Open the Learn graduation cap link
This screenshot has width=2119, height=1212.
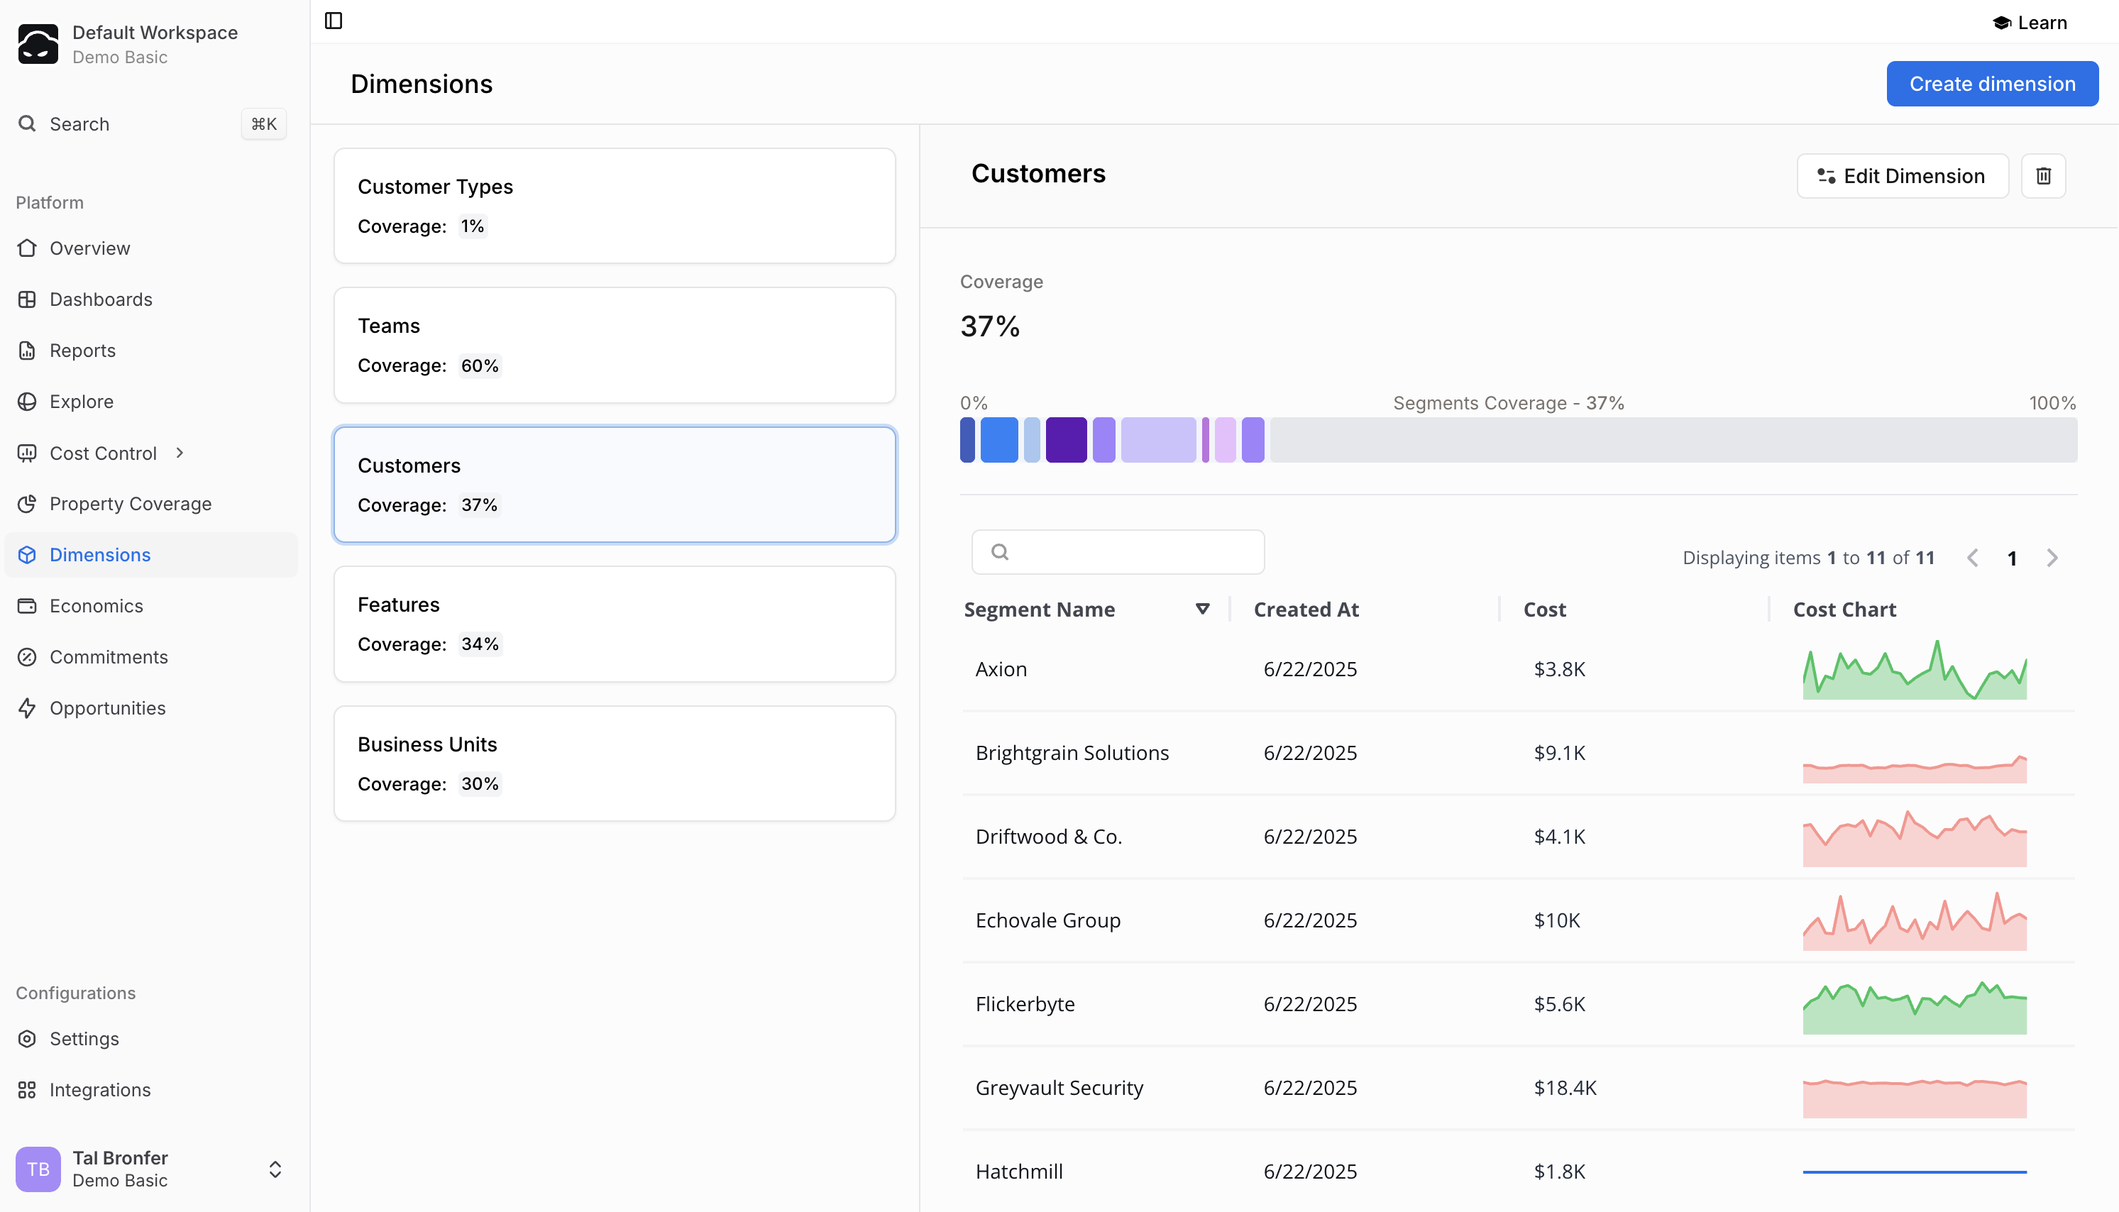(2029, 23)
